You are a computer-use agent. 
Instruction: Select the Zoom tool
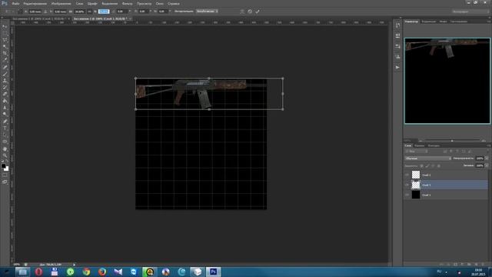coord(5,155)
